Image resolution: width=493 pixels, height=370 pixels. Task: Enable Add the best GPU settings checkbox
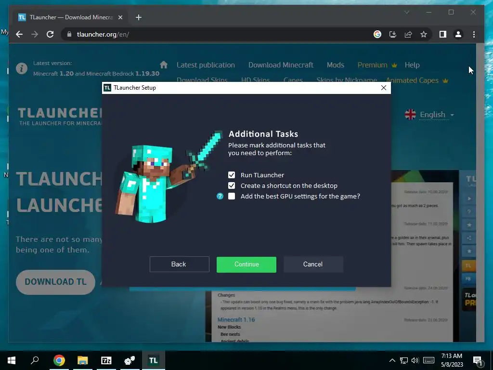pyautogui.click(x=232, y=197)
